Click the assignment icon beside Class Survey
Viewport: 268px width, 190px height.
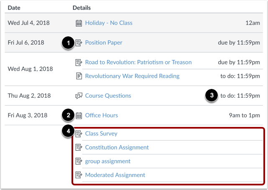click(x=79, y=134)
